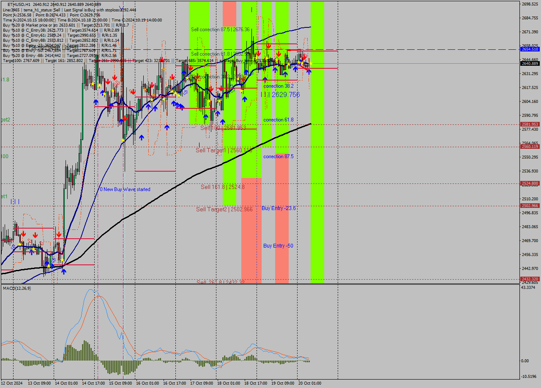Click '20 Oct 01:00' on time axis
The width and height of the screenshot is (541, 388).
point(311,383)
